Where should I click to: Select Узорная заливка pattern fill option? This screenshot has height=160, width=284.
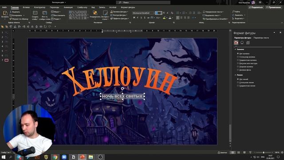[245, 67]
